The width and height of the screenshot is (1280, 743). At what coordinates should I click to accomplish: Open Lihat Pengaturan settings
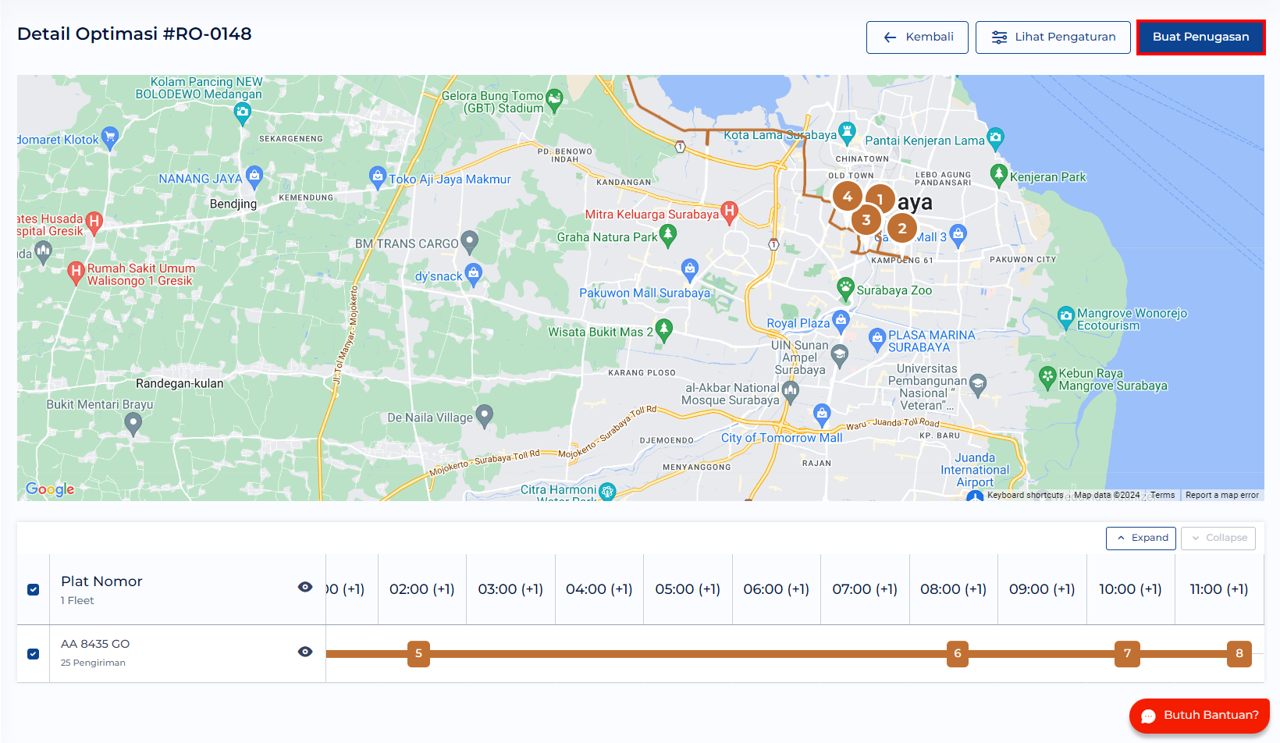[x=1053, y=37]
